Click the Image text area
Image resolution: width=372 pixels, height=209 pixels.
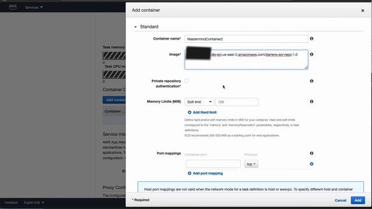point(246,59)
